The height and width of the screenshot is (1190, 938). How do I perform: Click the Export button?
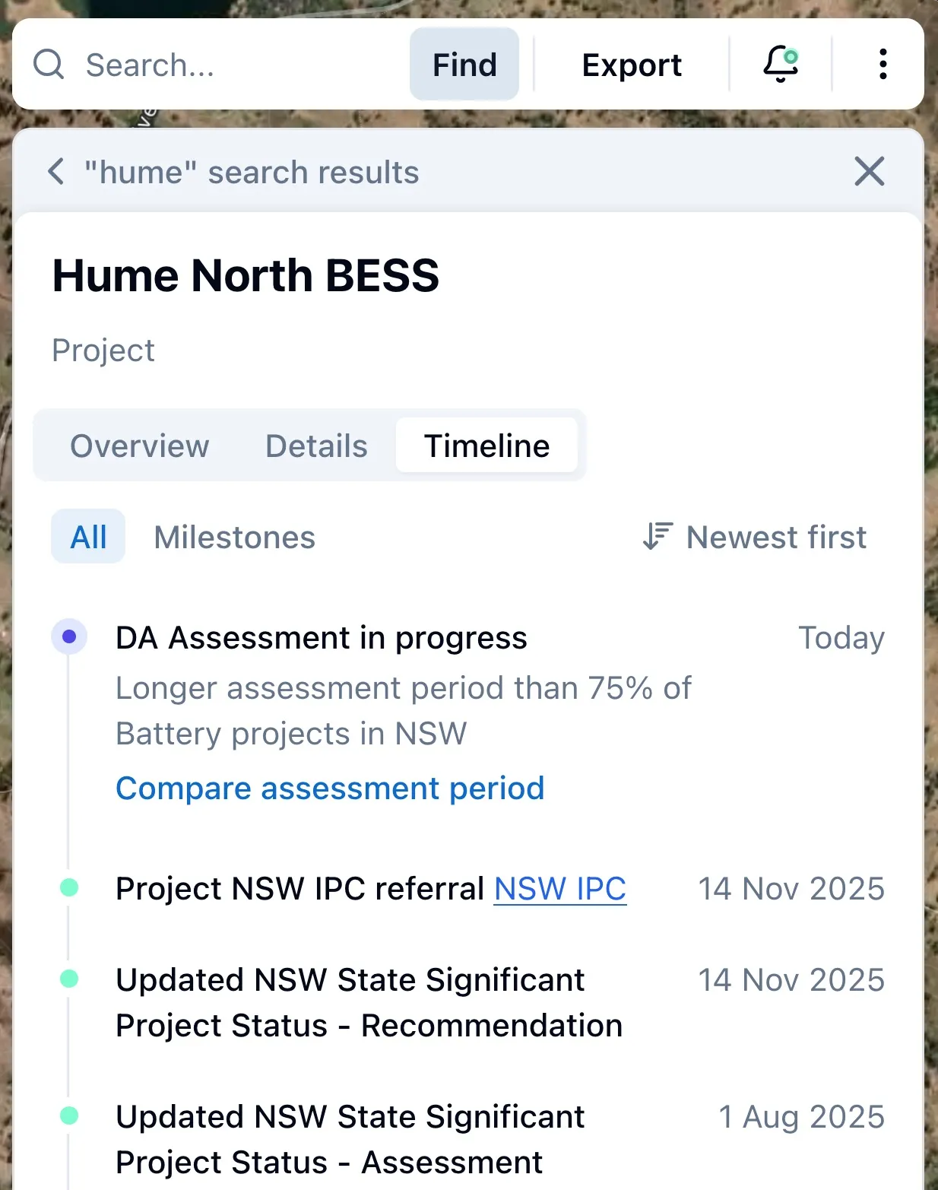(x=631, y=64)
